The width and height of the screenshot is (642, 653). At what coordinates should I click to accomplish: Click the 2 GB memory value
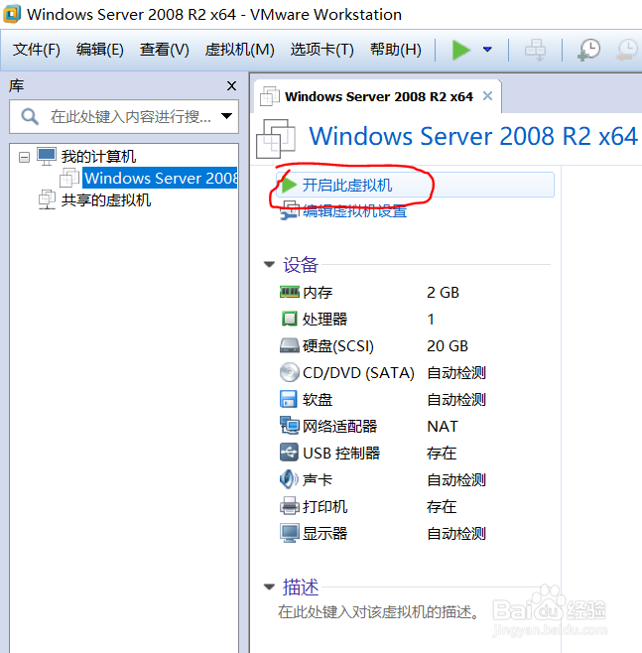pos(443,293)
